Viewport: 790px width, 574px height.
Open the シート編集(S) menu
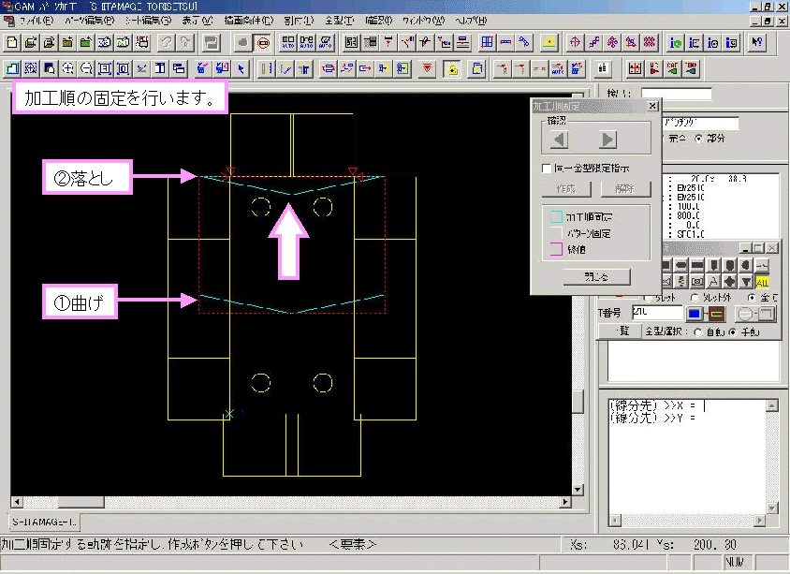point(148,21)
